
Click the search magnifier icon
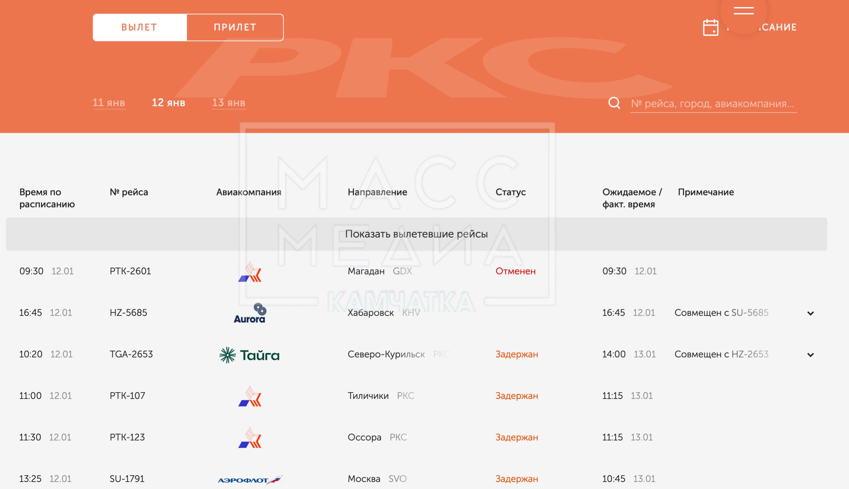pos(614,103)
